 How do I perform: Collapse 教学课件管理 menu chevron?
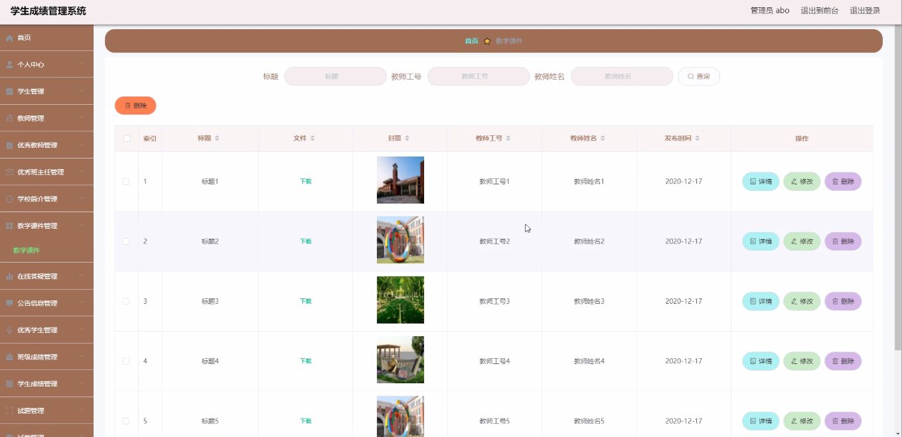click(x=81, y=226)
